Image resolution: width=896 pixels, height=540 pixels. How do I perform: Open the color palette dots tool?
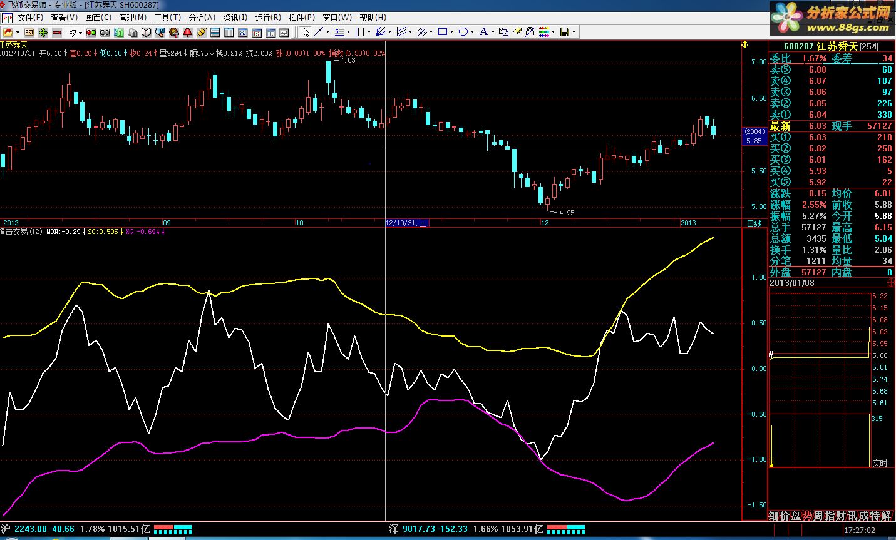[543, 32]
